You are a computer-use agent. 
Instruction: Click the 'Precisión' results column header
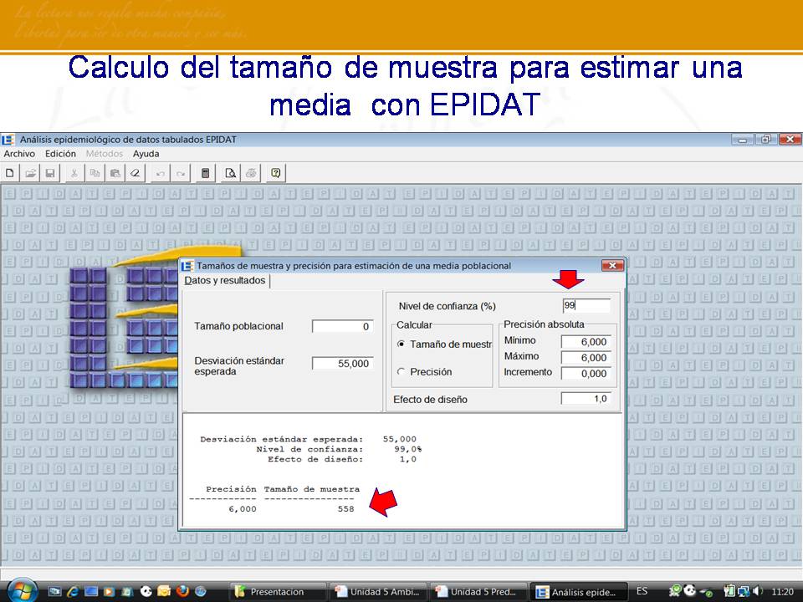pos(231,489)
